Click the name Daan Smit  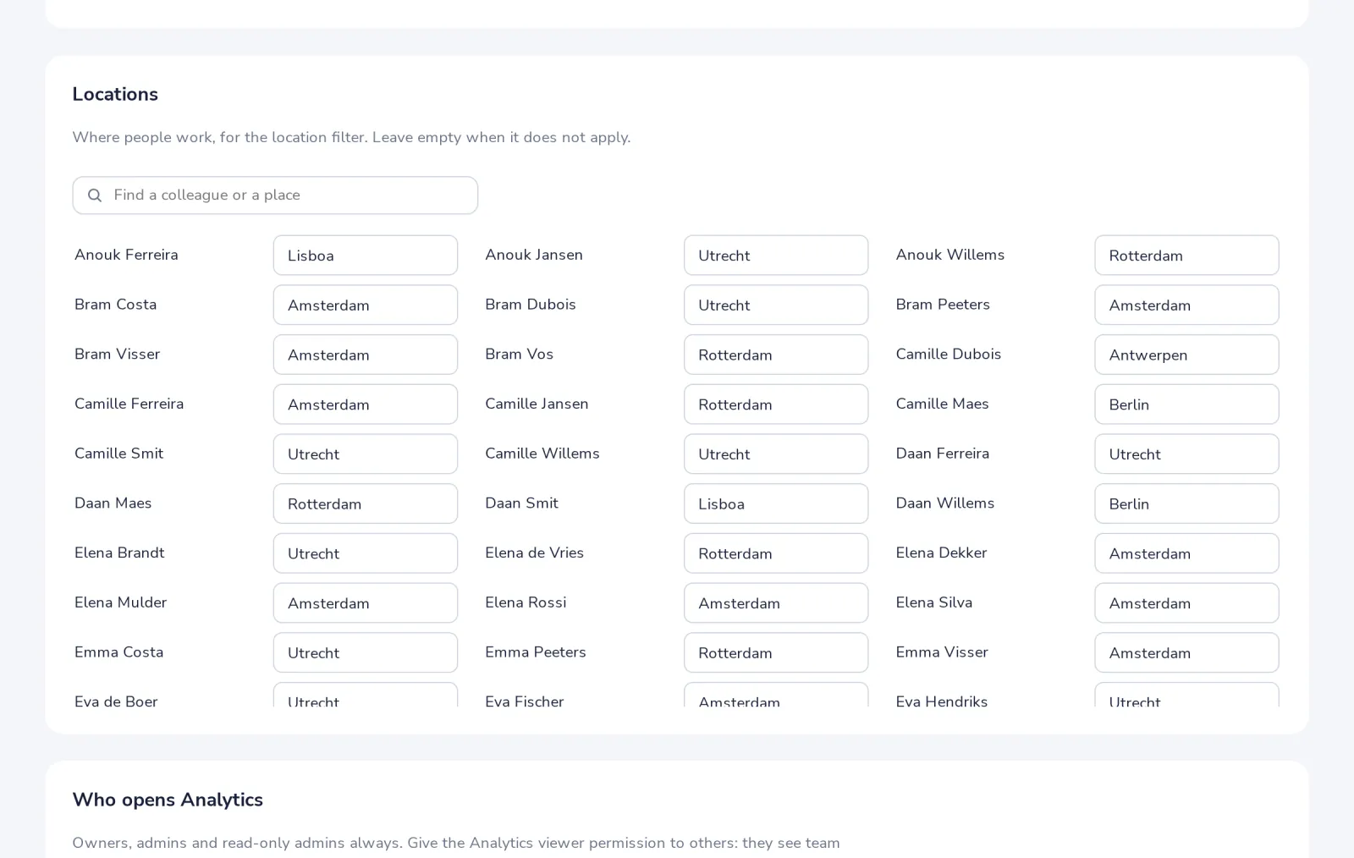click(521, 503)
